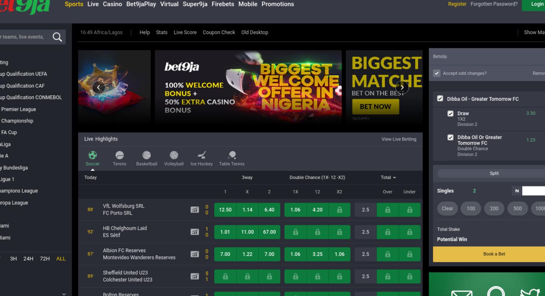Click locked Over odds for Wolfsburg match

pos(387,210)
